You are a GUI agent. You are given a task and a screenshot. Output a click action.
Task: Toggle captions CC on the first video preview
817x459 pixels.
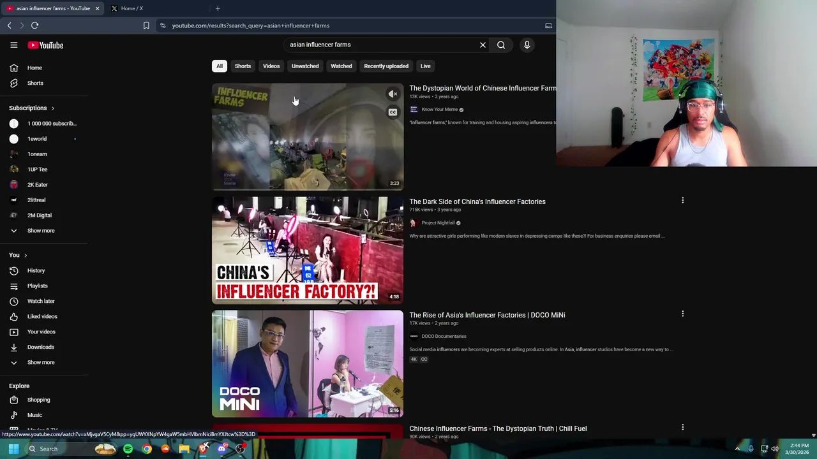tap(393, 112)
